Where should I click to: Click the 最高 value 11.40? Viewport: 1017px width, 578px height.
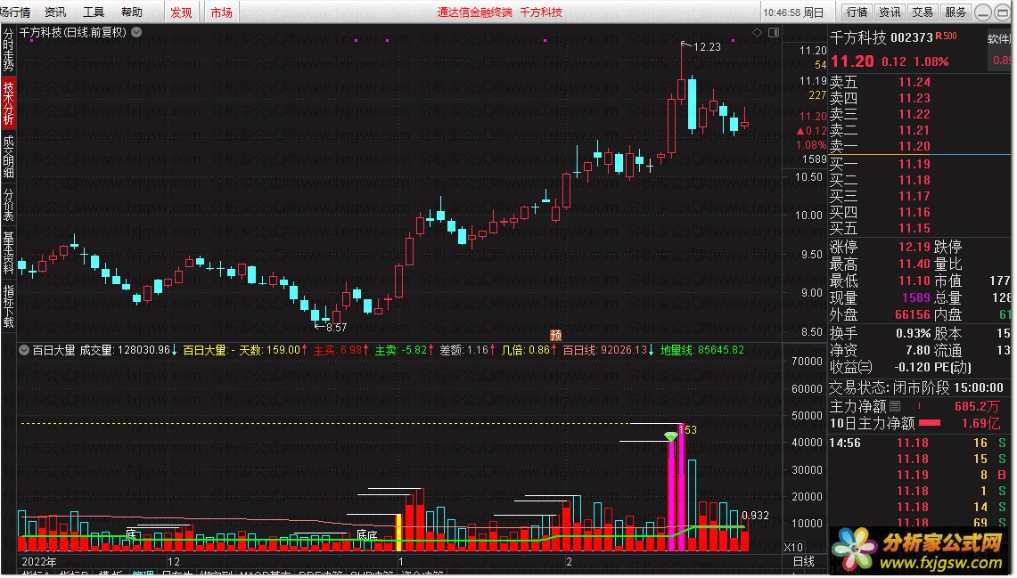point(914,265)
